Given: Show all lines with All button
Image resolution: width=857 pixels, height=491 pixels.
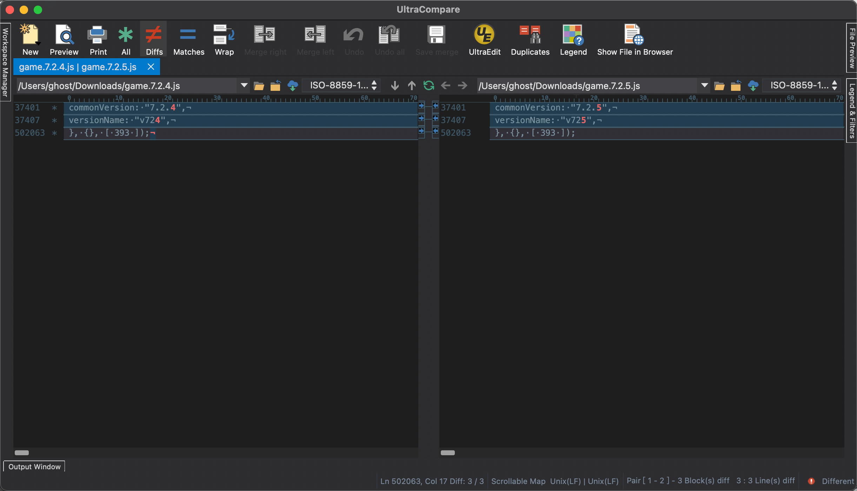Looking at the screenshot, I should click(x=126, y=35).
